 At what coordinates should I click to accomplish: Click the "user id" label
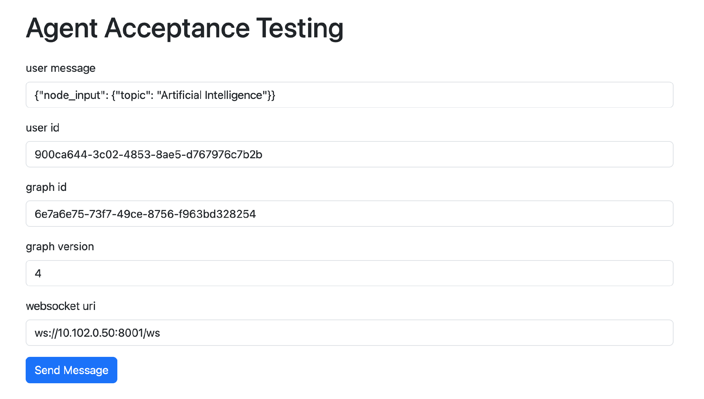point(43,128)
